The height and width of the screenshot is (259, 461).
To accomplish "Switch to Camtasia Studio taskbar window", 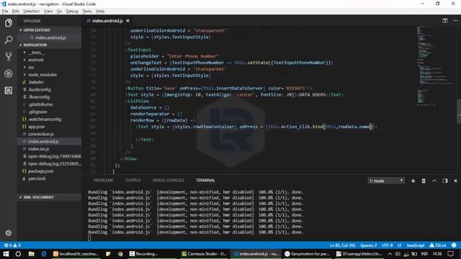I will pos(204,254).
